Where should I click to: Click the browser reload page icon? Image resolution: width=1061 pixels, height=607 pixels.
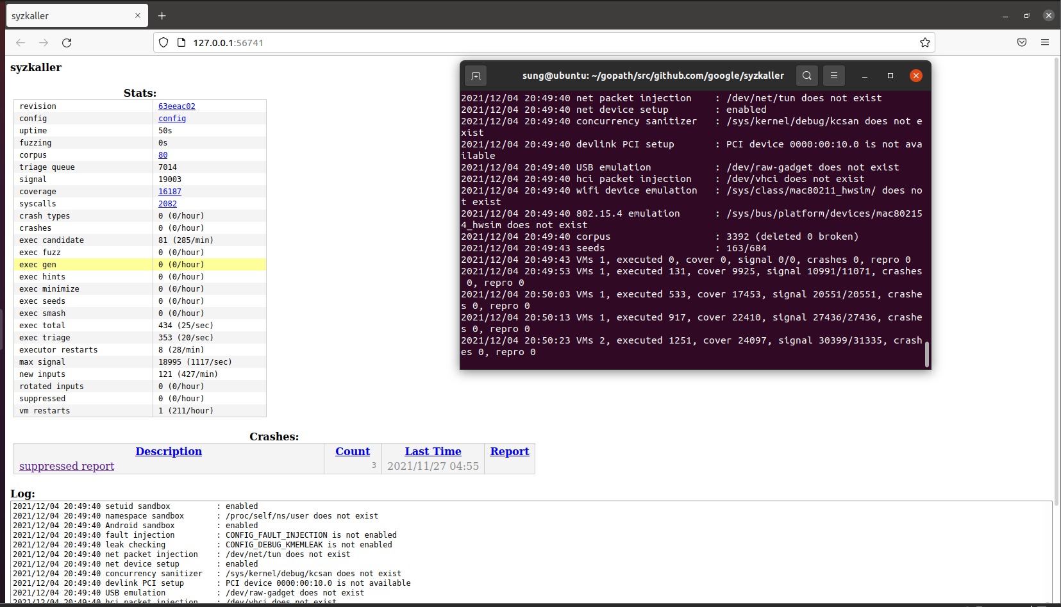[67, 43]
